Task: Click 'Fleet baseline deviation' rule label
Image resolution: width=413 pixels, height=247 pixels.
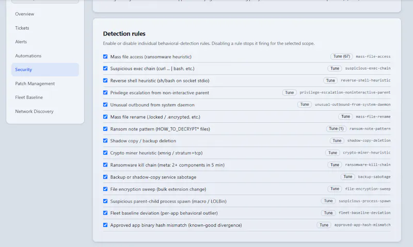Action: pyautogui.click(x=164, y=213)
